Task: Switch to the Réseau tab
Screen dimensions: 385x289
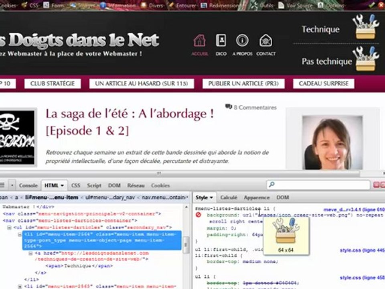Action: [136, 185]
